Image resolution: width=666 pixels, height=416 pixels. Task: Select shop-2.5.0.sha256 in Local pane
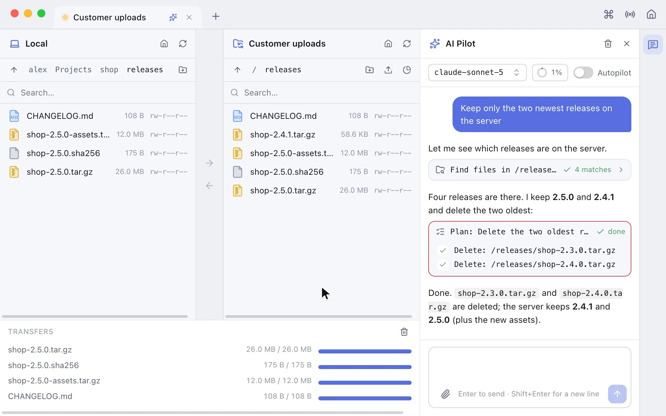click(98, 153)
